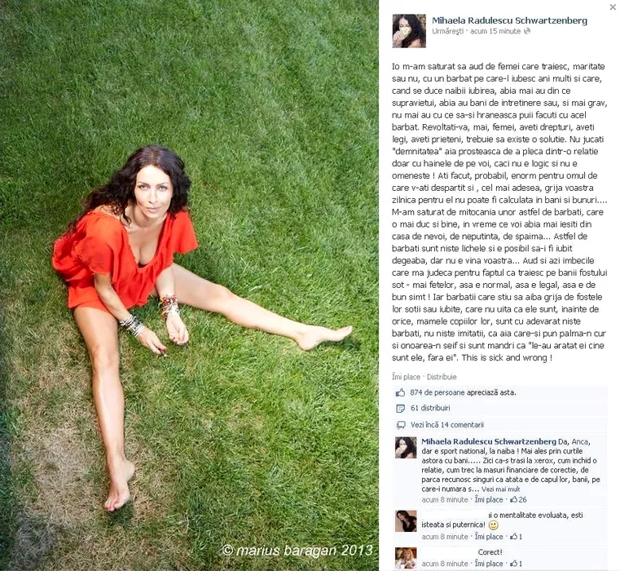620x571 pixels.
Task: Click the main photo of the woman on grass
Action: [x=189, y=285]
